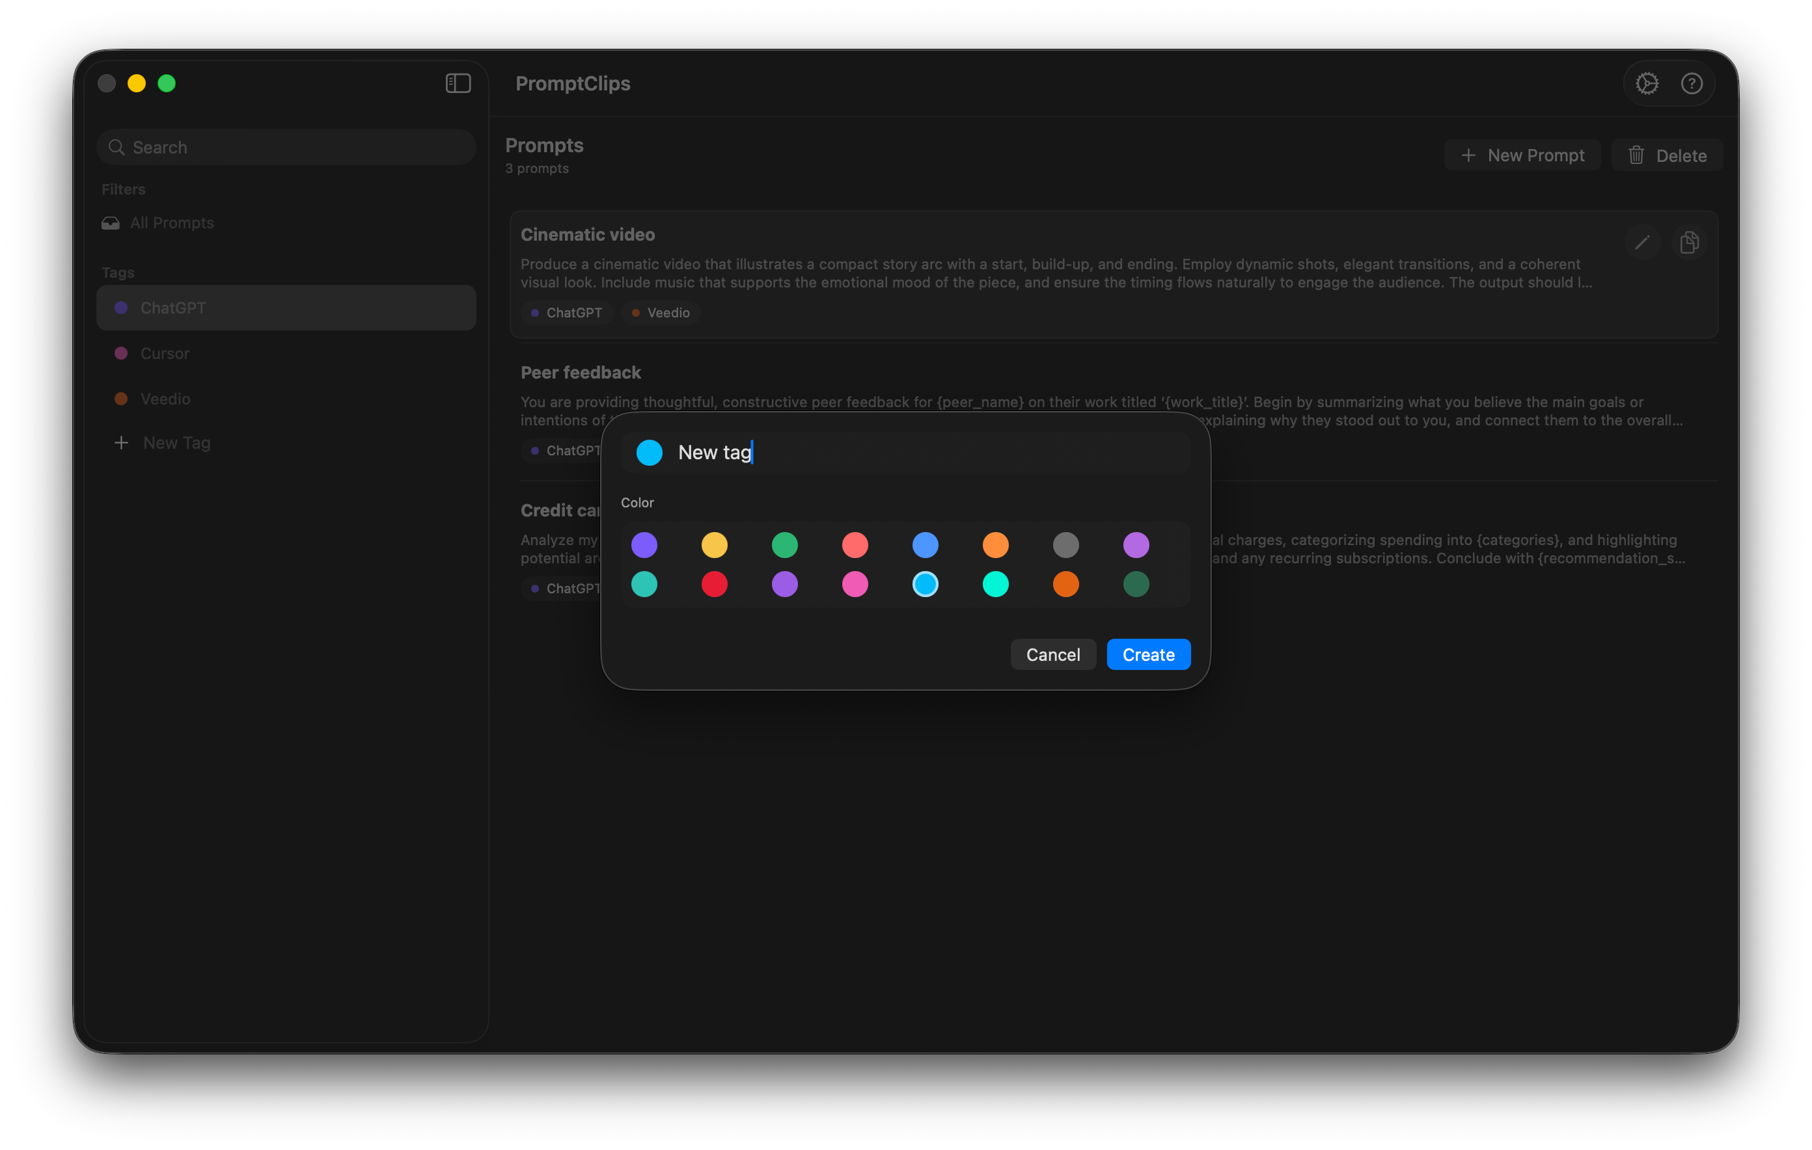The width and height of the screenshot is (1812, 1150).
Task: Cancel the new tag dialog
Action: tap(1052, 654)
